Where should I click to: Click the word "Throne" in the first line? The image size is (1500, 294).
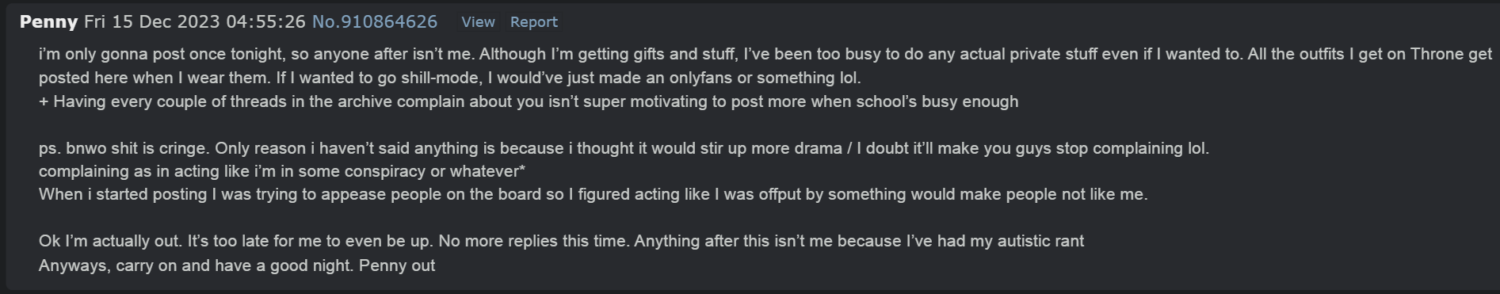1437,55
